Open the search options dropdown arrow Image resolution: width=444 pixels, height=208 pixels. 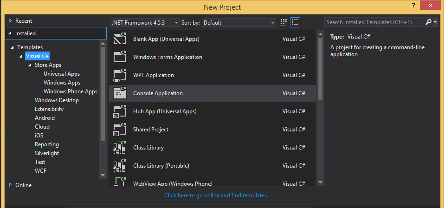[x=435, y=22]
